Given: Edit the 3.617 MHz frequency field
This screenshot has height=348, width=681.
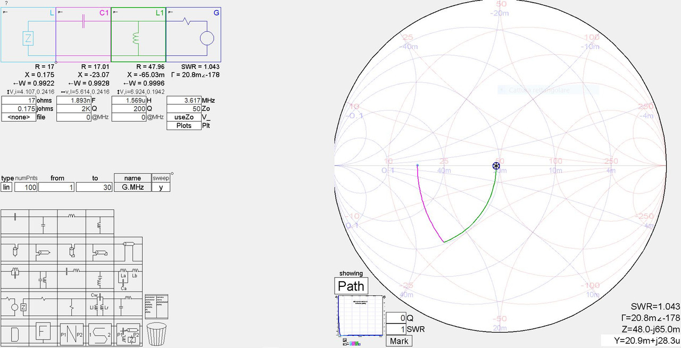Looking at the screenshot, I should 184,100.
